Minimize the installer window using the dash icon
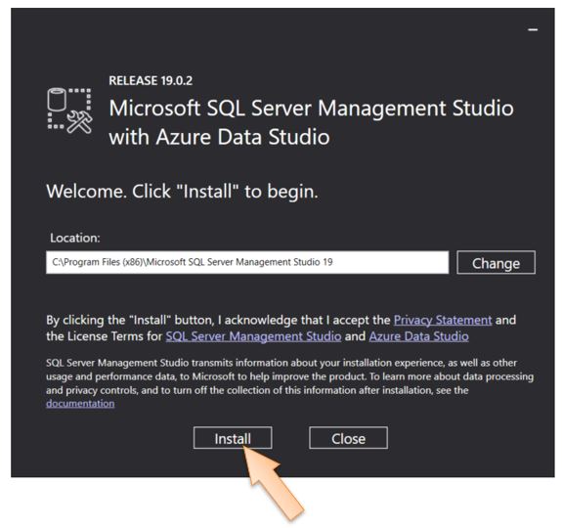Image resolution: width=562 pixels, height=528 pixels. [x=533, y=29]
